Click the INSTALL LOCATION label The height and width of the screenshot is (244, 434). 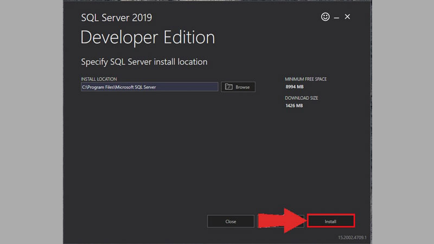(x=99, y=79)
